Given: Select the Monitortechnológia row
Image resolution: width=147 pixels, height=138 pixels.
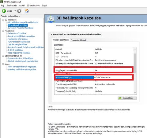Looking at the screenshot, I should click(x=74, y=77).
